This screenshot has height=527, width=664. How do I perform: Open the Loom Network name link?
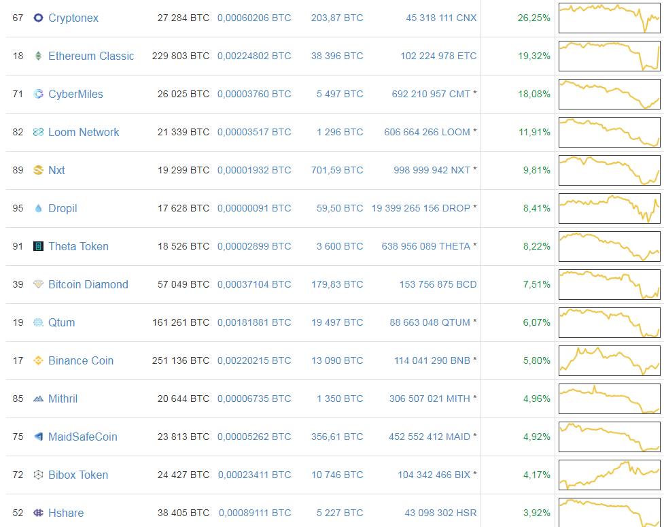(84, 132)
